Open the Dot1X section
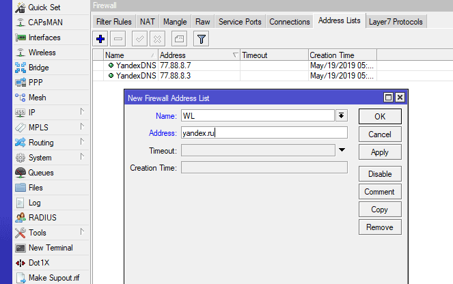453x284 pixels. [x=51, y=262]
